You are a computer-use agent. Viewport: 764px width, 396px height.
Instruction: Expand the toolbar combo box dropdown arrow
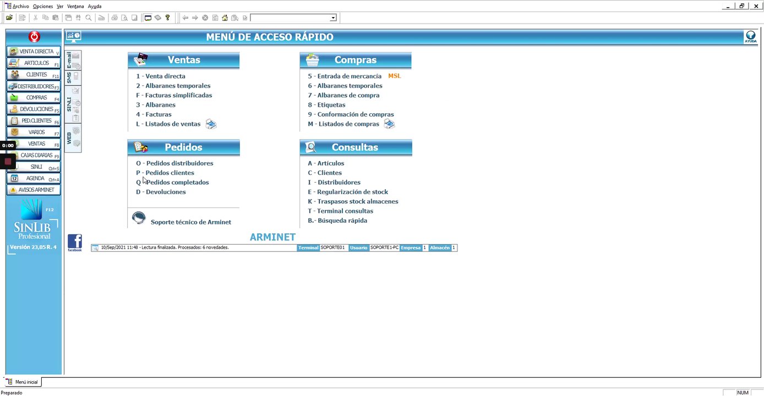333,18
